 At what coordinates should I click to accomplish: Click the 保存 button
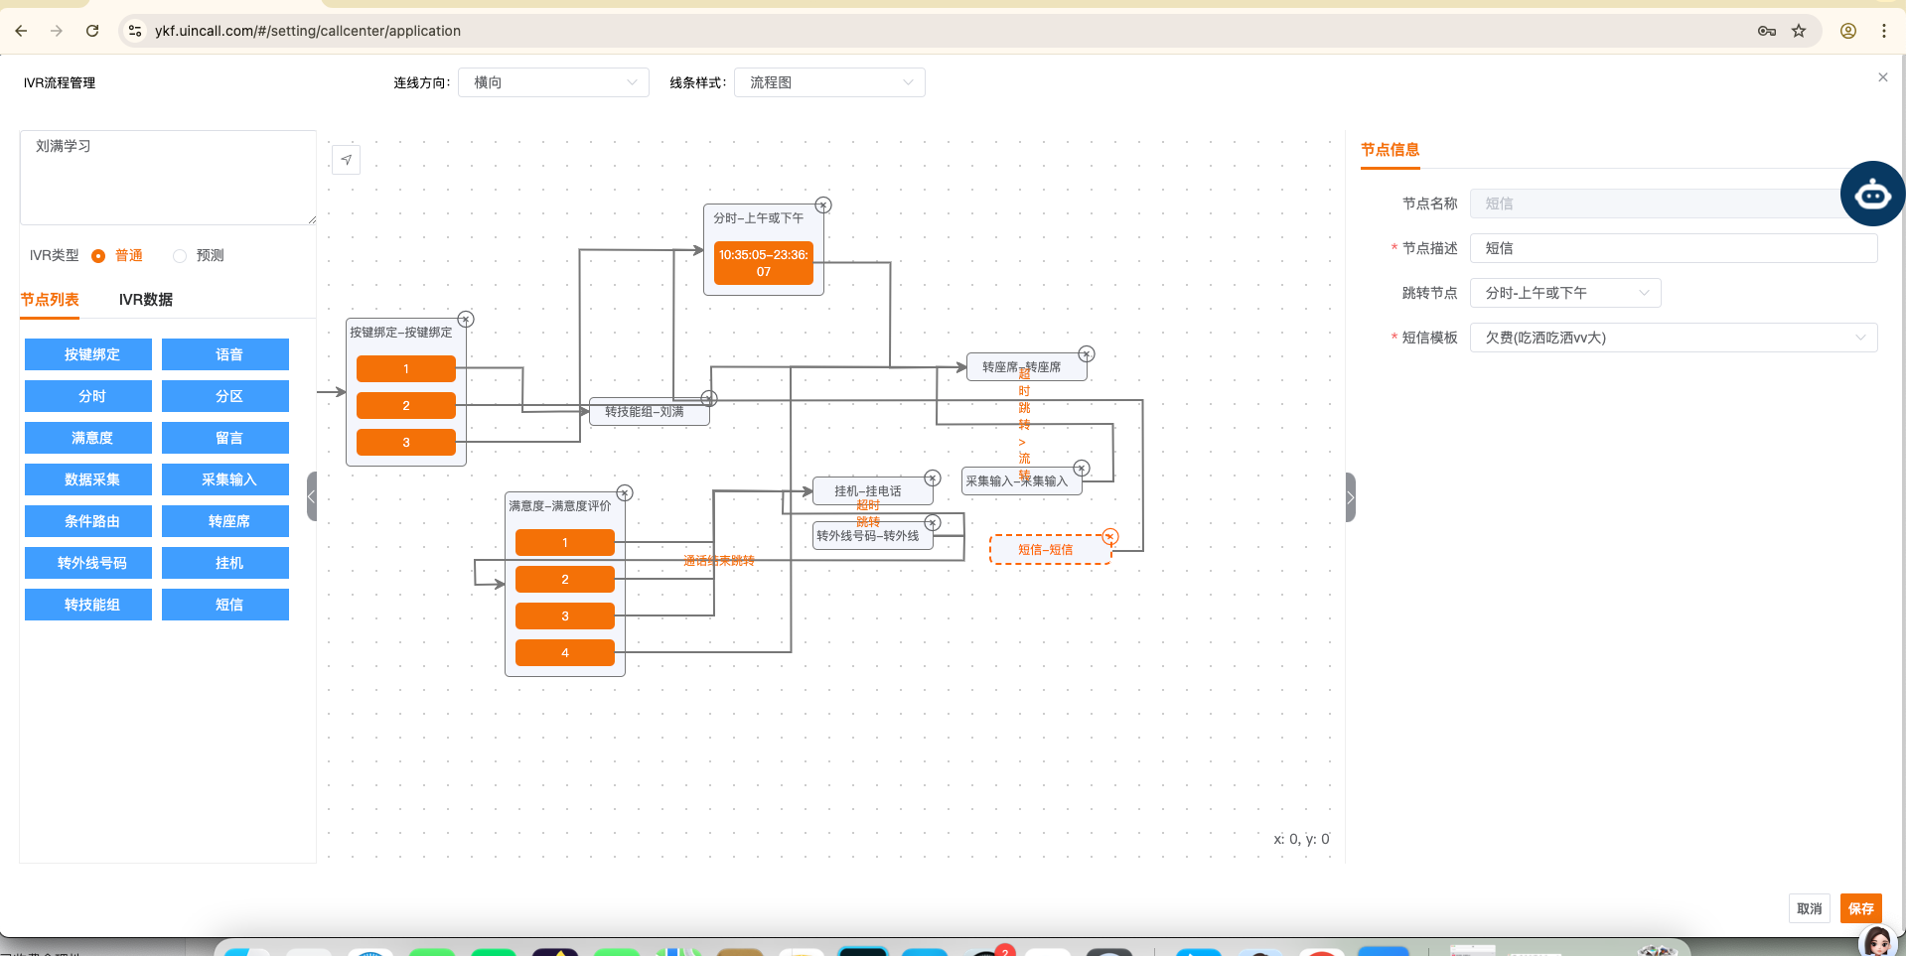tap(1860, 908)
